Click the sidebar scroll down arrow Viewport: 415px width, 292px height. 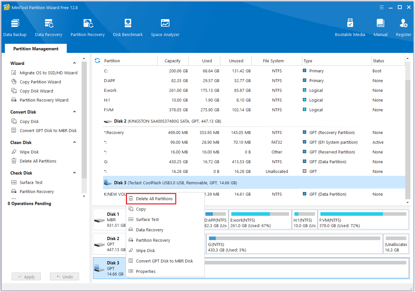tap(84, 196)
